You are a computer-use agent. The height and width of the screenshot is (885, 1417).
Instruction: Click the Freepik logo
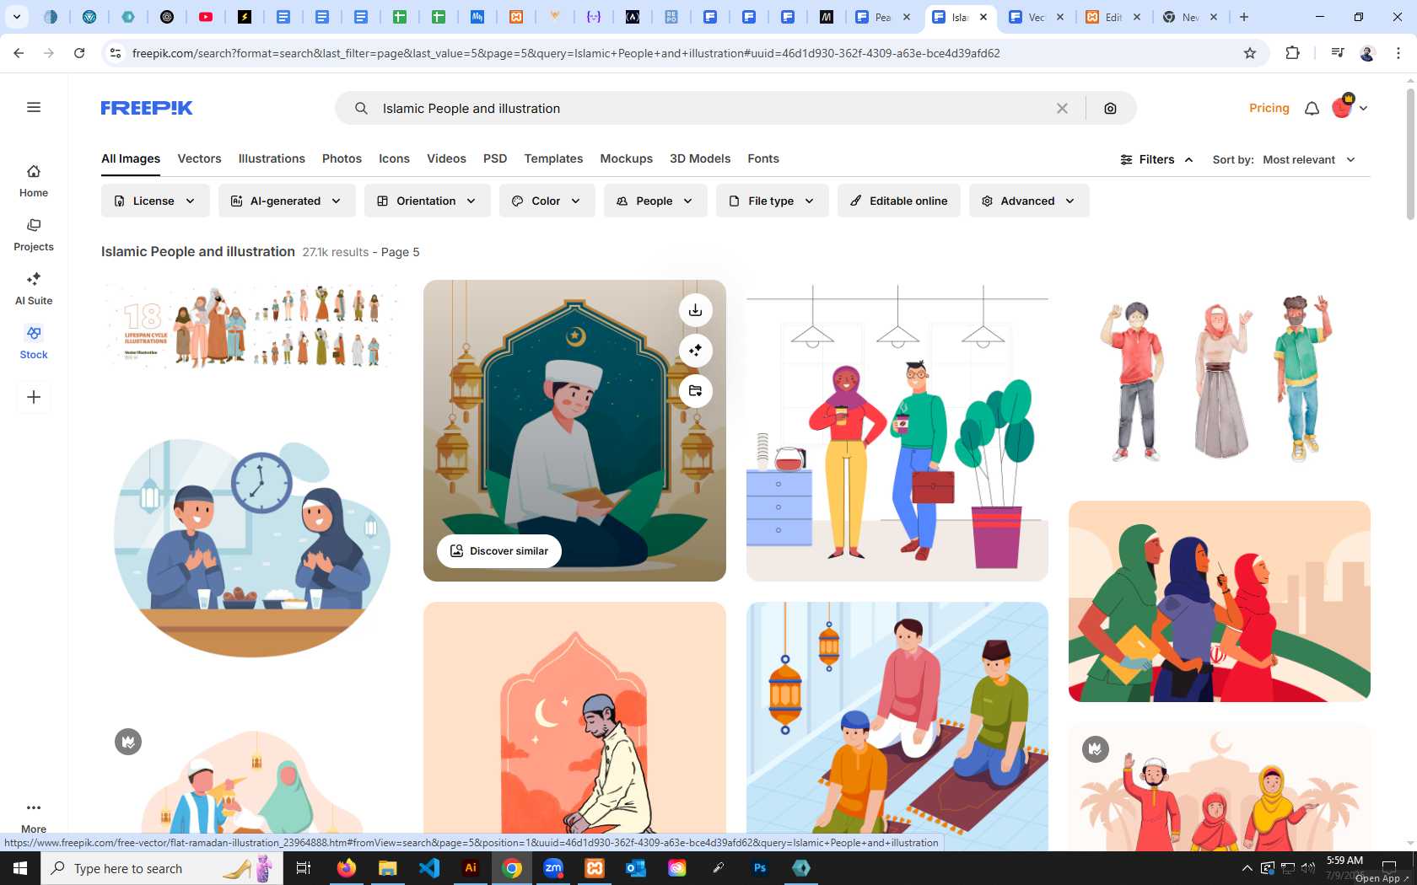(147, 108)
